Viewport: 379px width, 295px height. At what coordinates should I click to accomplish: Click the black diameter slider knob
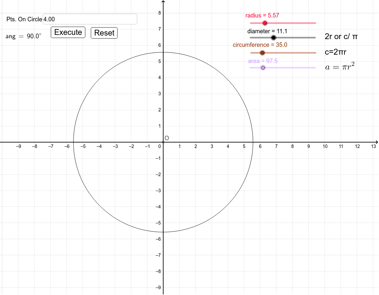click(x=274, y=37)
